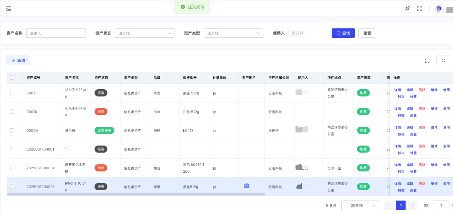Refresh the asset table

click(x=443, y=61)
